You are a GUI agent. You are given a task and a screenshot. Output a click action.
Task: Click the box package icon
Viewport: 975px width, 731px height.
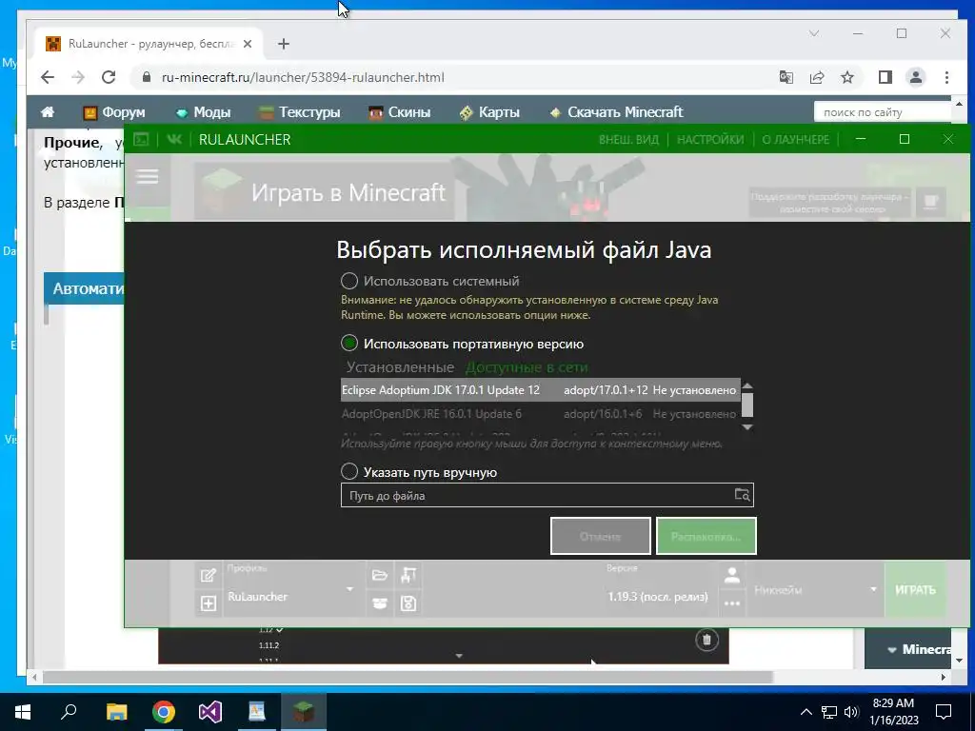pos(380,603)
